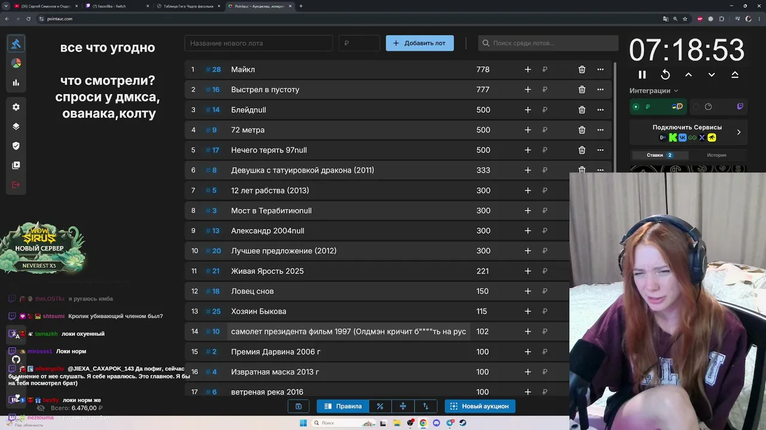Click the Добавить лот button
766x430 pixels.
[x=420, y=43]
